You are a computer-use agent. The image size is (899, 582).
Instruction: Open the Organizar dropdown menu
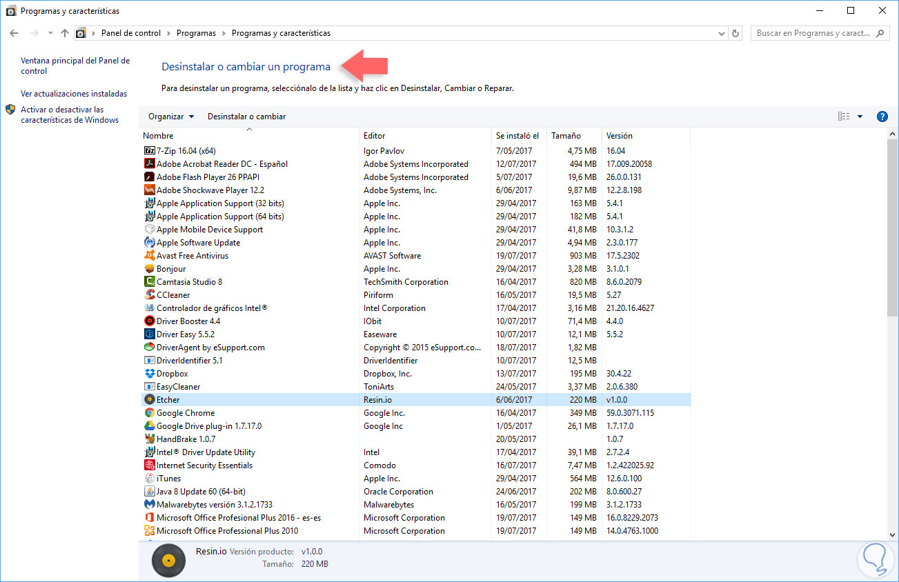(171, 117)
